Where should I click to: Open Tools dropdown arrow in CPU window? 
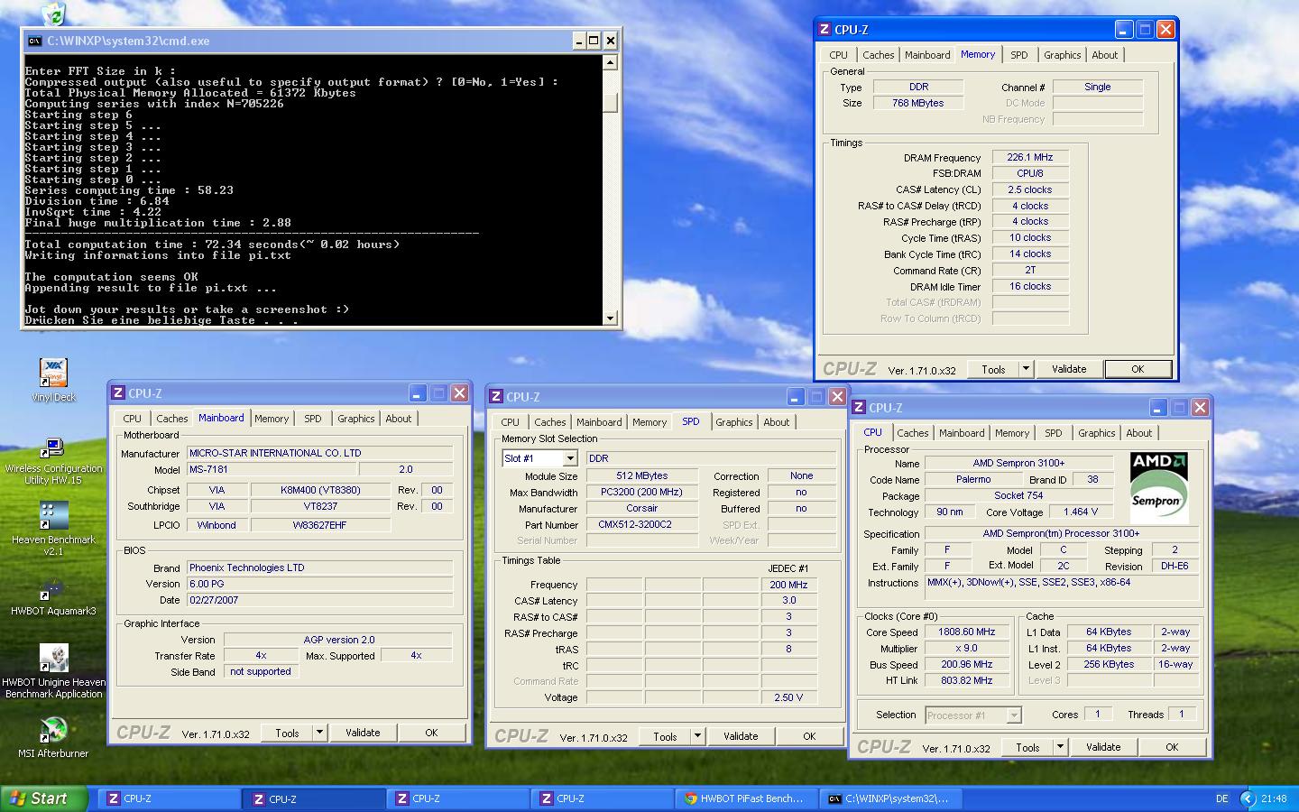tap(1060, 747)
